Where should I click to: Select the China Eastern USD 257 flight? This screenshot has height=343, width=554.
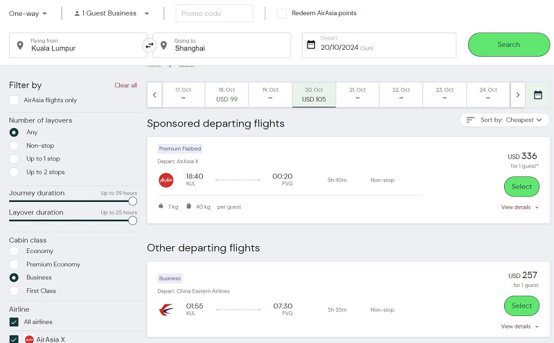tap(521, 306)
